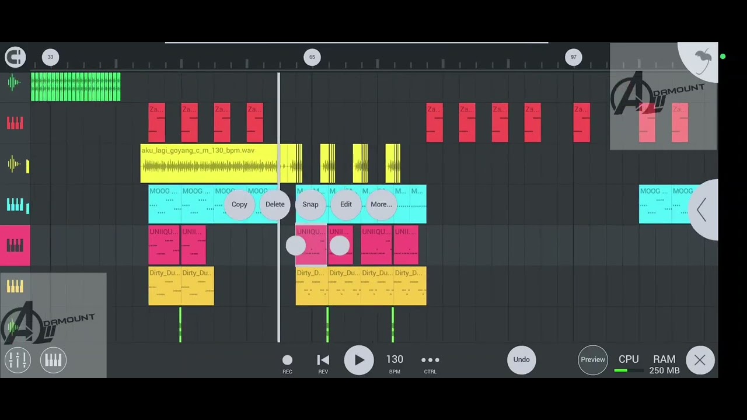
Task: Click the RAM 250 MB indicator
Action: pos(664,364)
